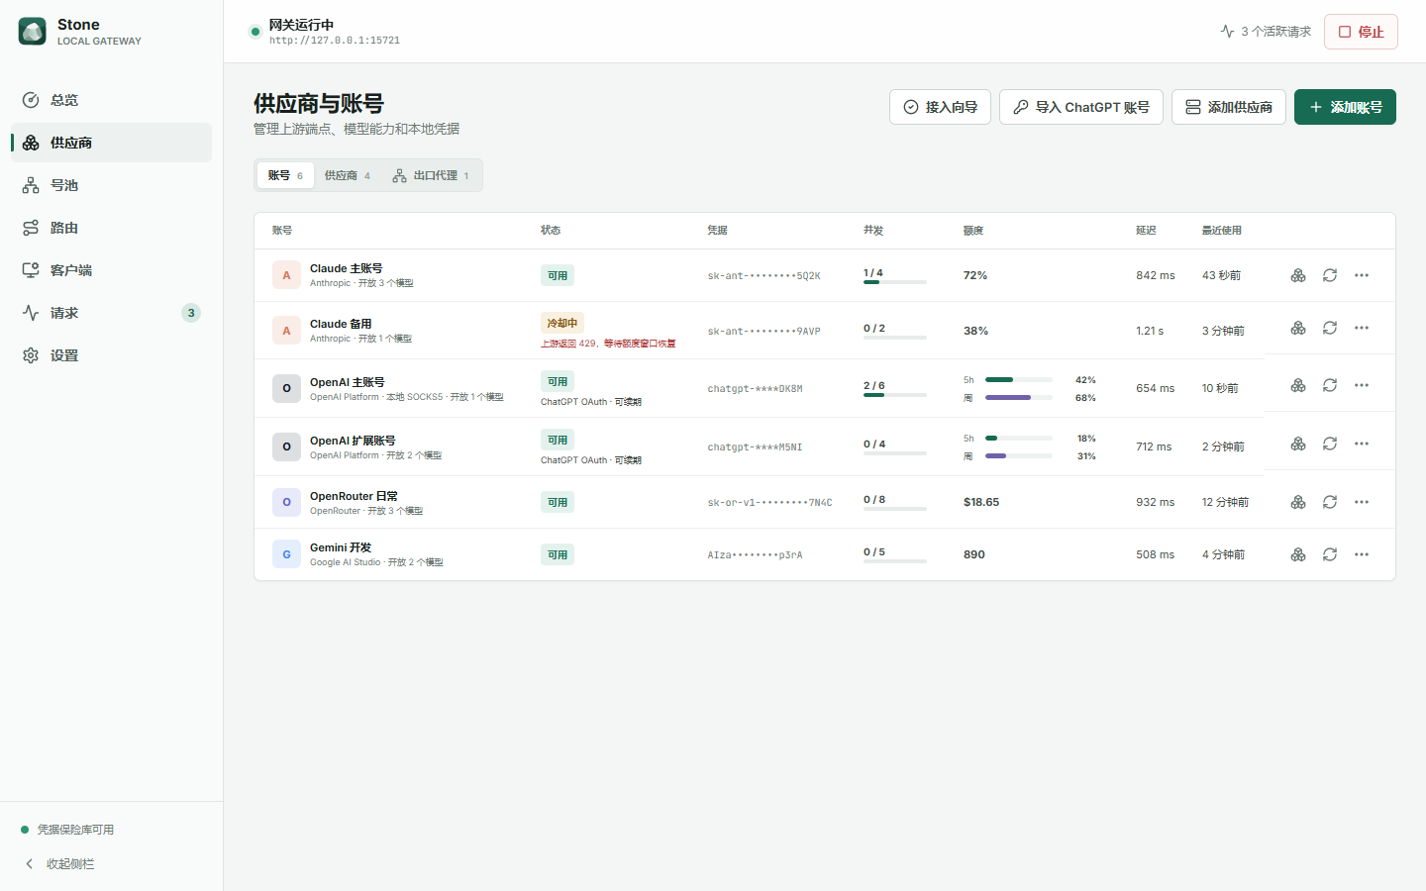Viewport: 1426px width, 891px height.
Task: Click the Gemini 开发 avatar icon
Action: click(286, 554)
